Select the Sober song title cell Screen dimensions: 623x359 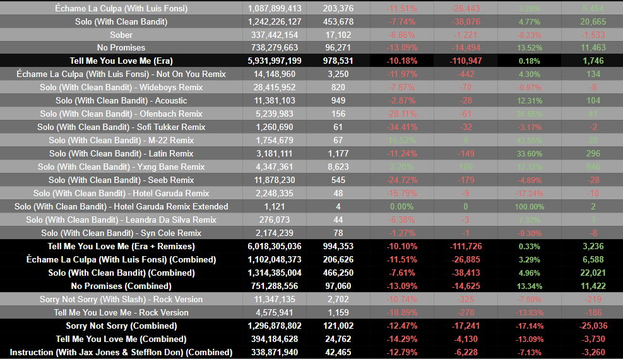[121, 35]
